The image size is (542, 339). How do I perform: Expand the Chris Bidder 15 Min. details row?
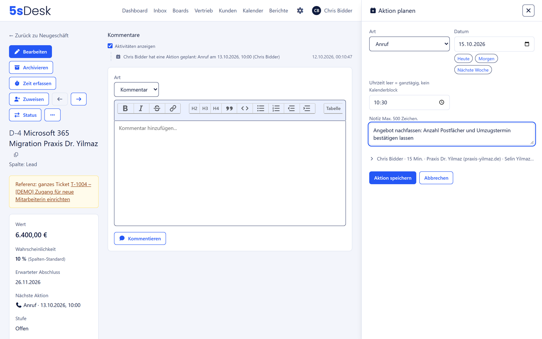[x=452, y=159]
